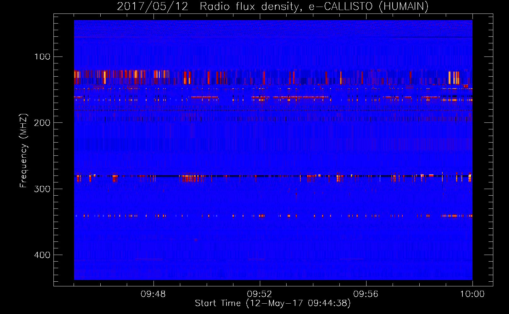This screenshot has height=314, width=509.
Task: Click the 100 frequency tick label
Action: [42, 57]
